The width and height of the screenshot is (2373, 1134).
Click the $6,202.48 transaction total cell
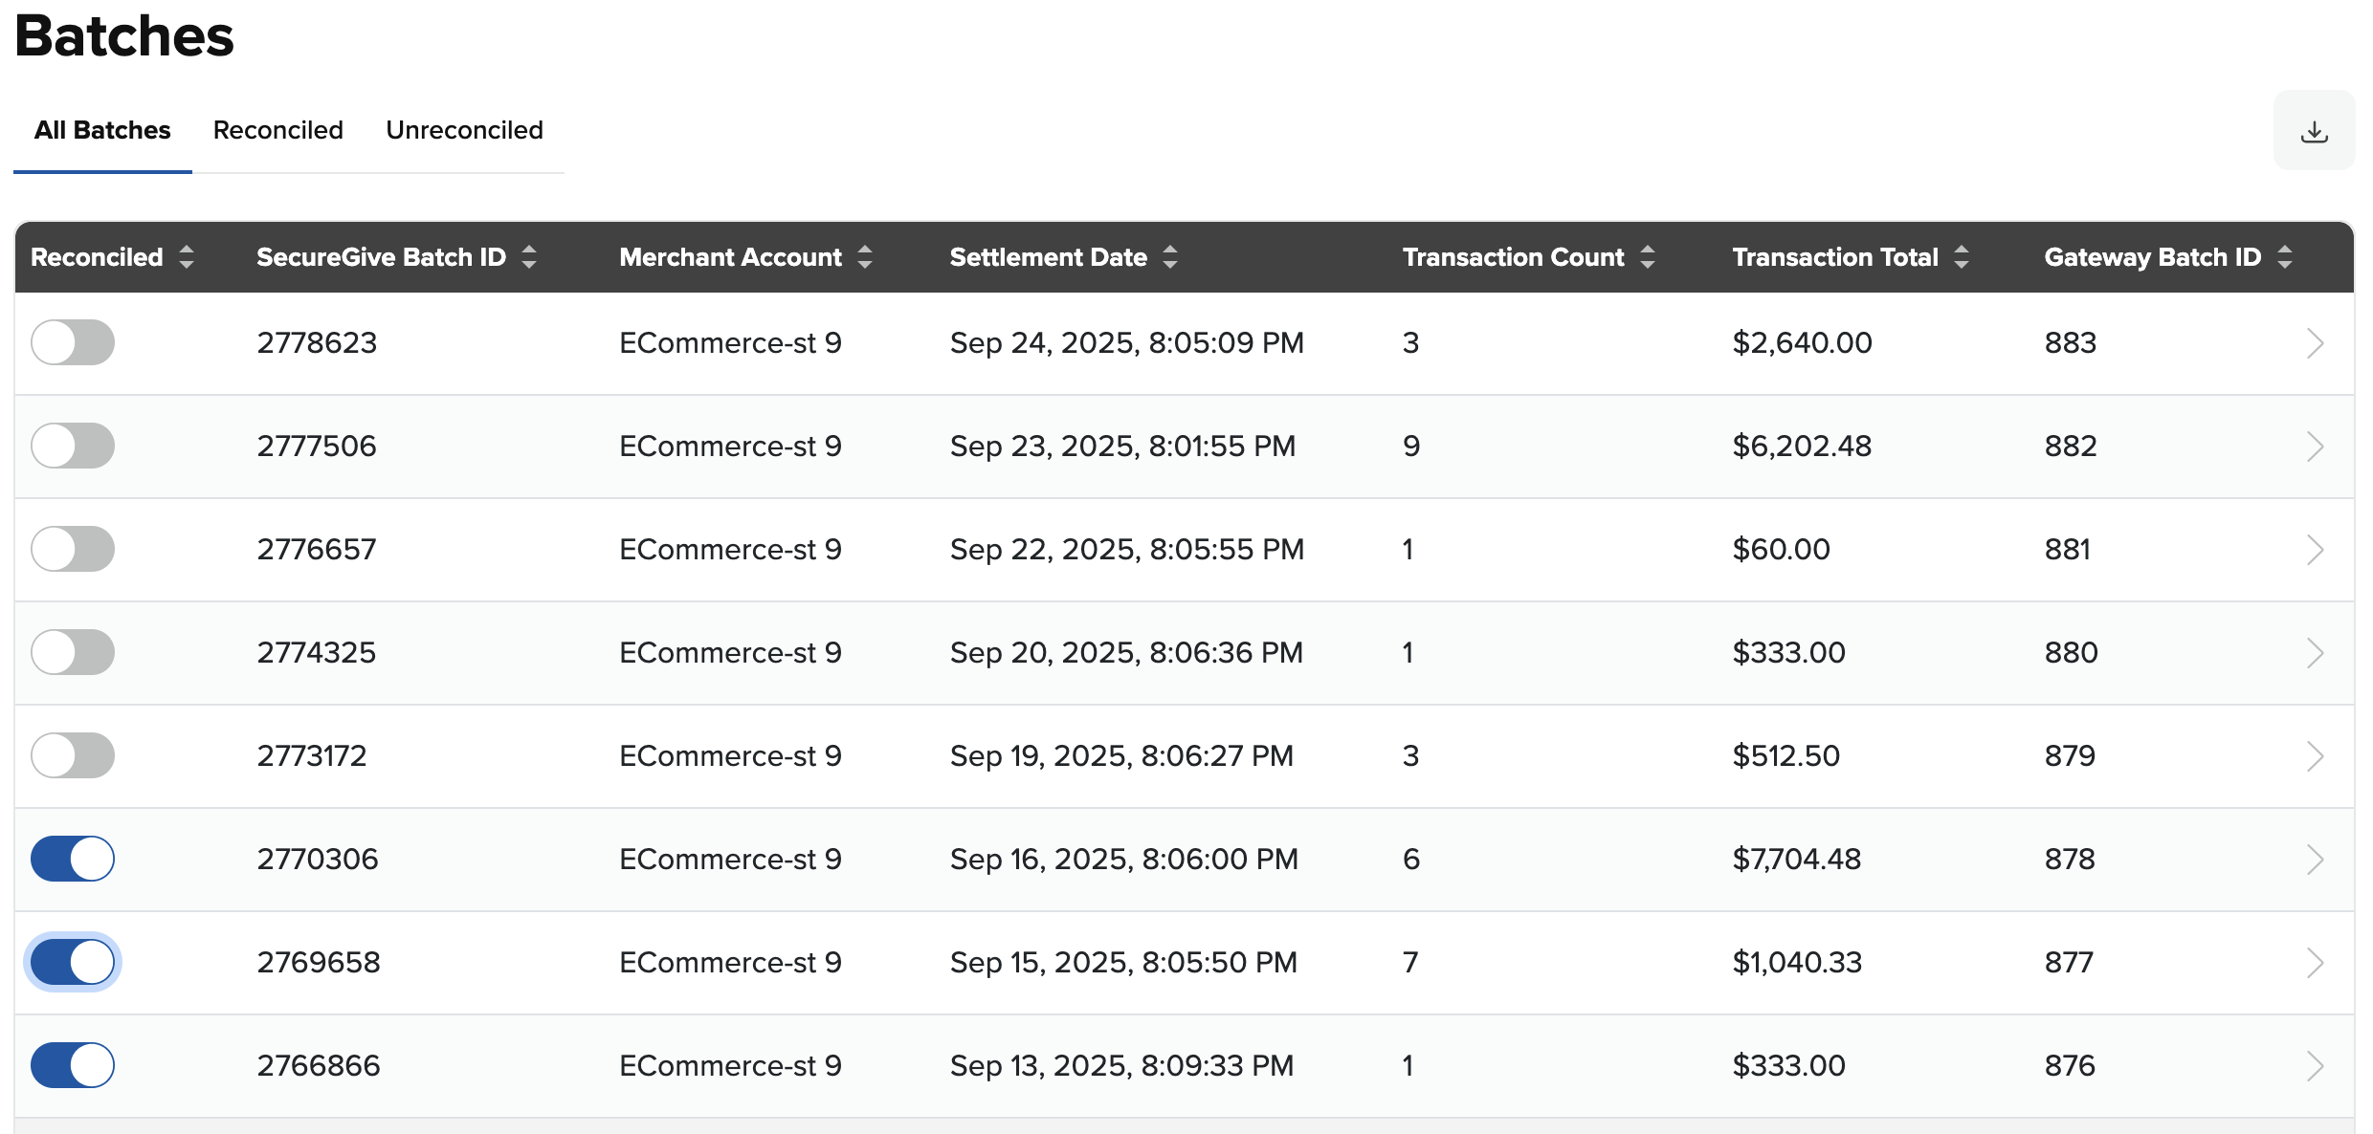[1802, 446]
